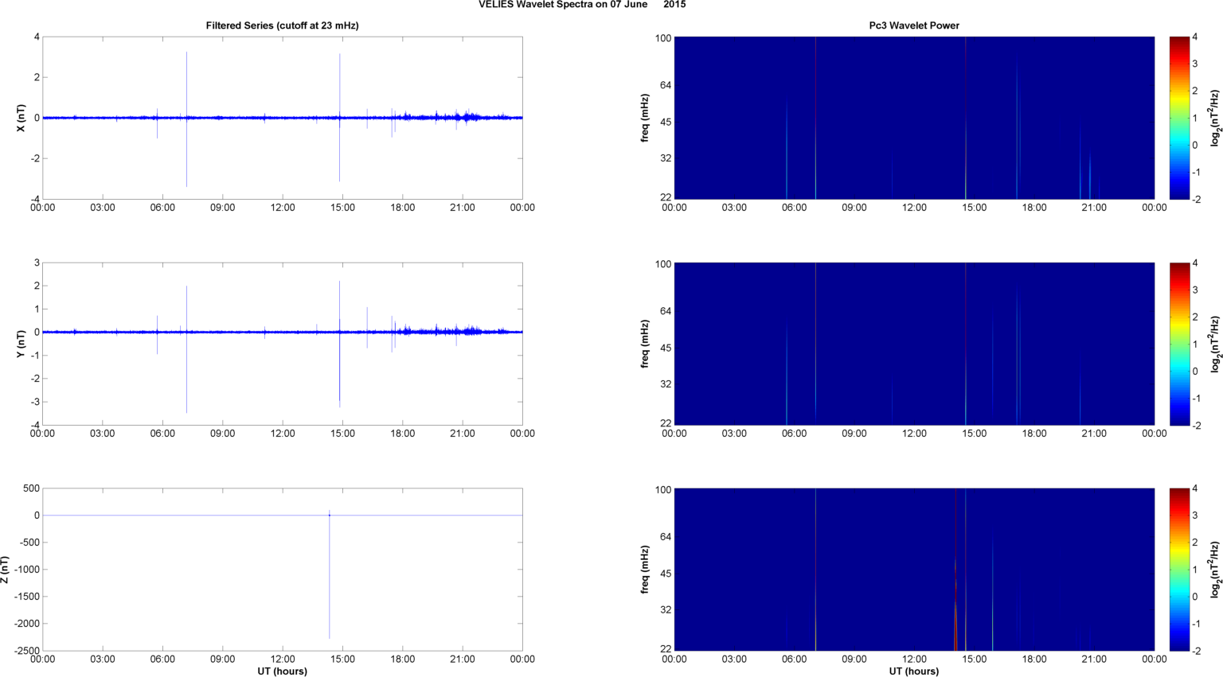Screen dimensions: 1223x677
Task: Click the '-1500' tick on the Z axis
Action: (26, 597)
